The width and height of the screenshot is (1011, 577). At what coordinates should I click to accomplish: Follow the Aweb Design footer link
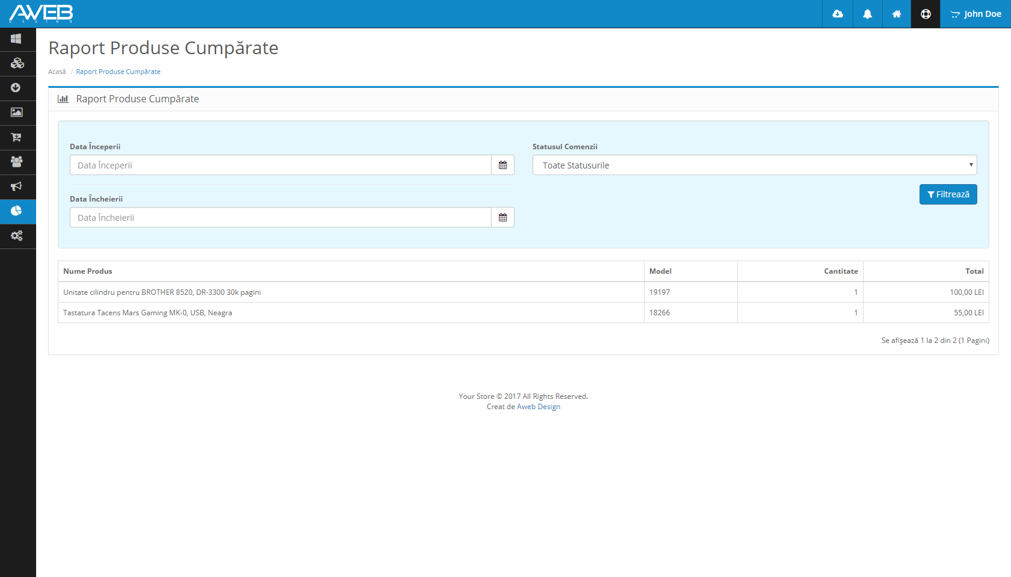[x=538, y=407]
